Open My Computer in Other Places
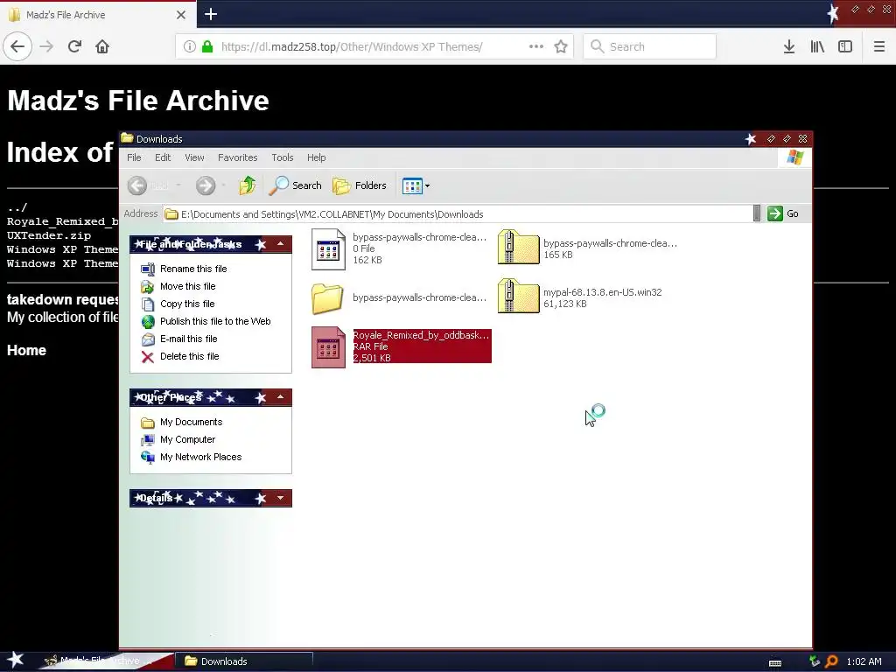 [178, 439]
